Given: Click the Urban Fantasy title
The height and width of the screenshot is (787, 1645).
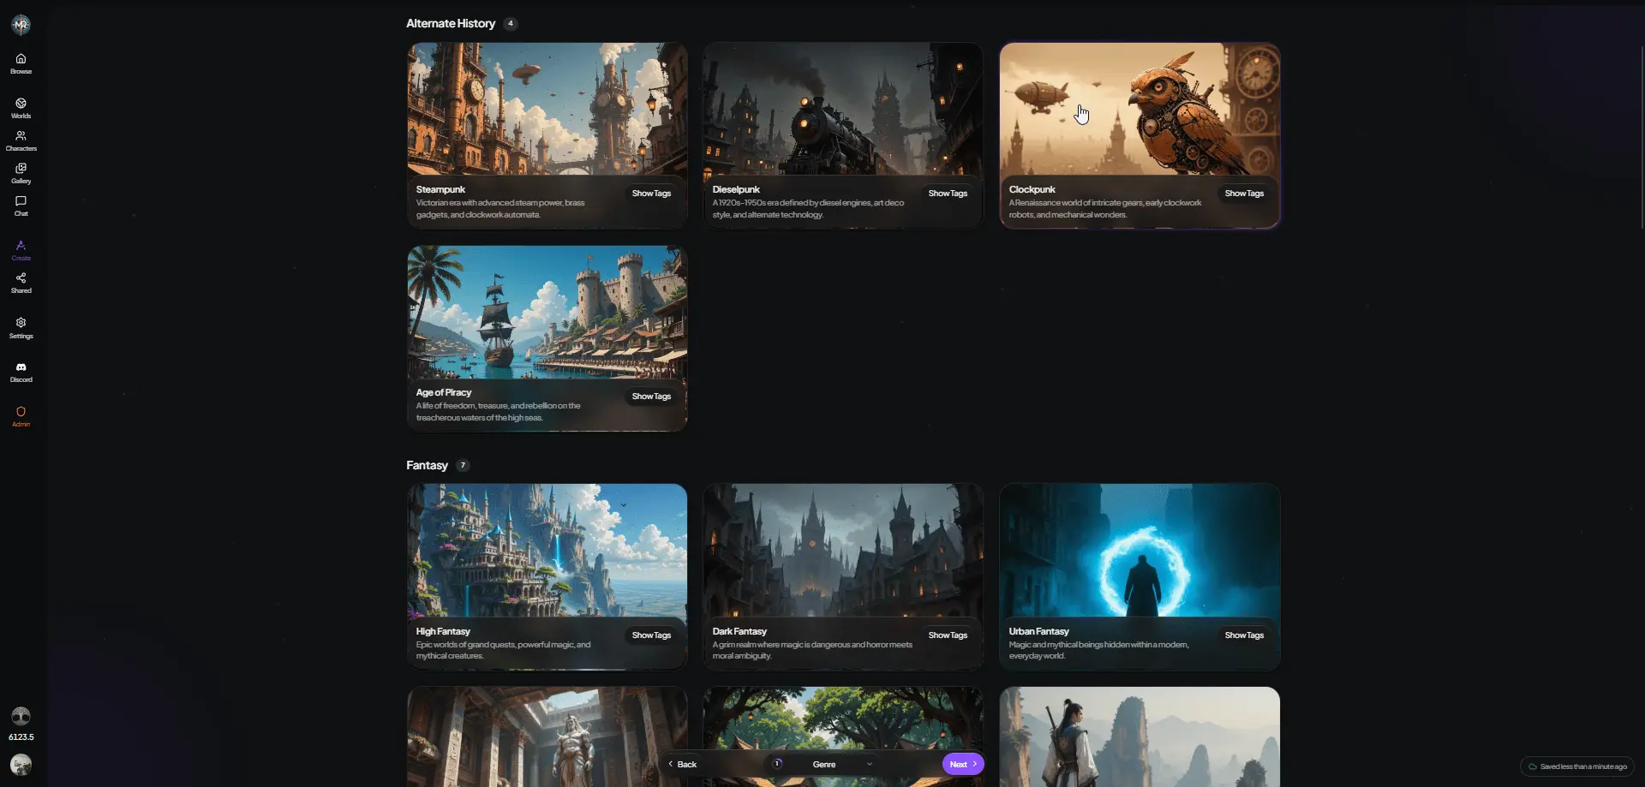Looking at the screenshot, I should [x=1039, y=631].
